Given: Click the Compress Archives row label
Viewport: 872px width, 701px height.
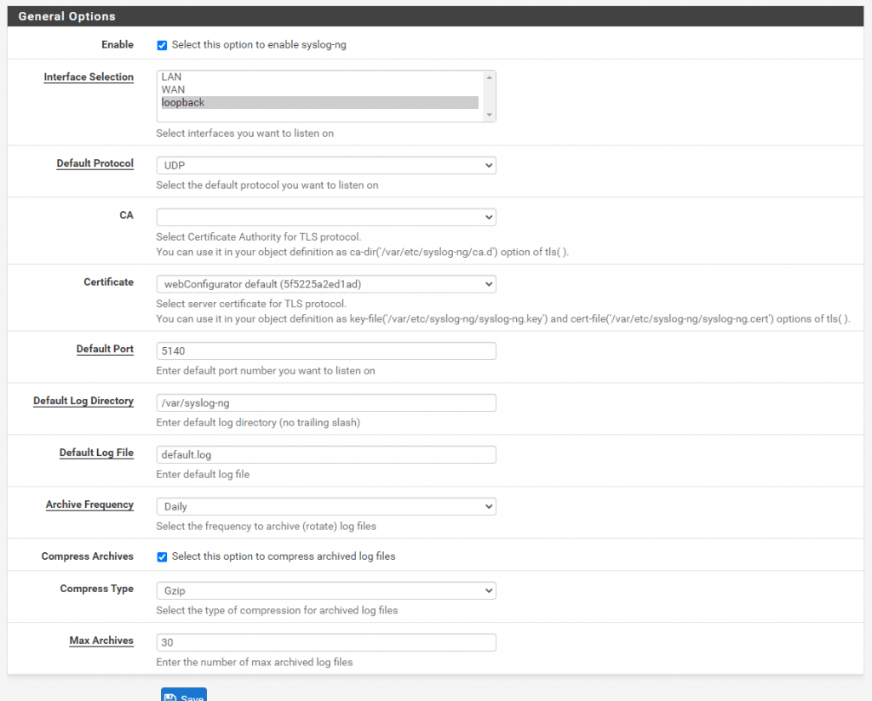Looking at the screenshot, I should [88, 556].
